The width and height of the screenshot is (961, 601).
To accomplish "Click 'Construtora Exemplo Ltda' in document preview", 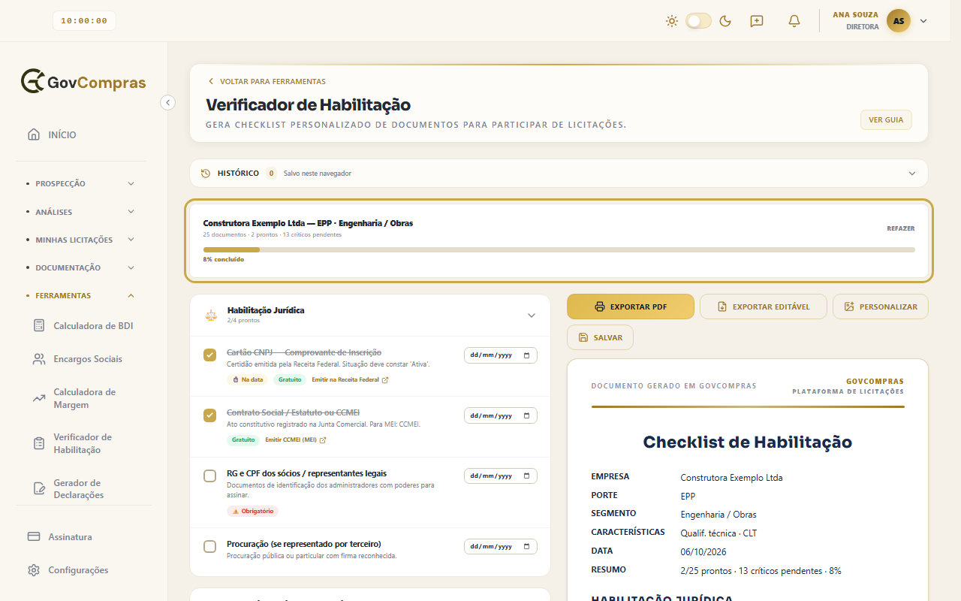I will coord(731,478).
